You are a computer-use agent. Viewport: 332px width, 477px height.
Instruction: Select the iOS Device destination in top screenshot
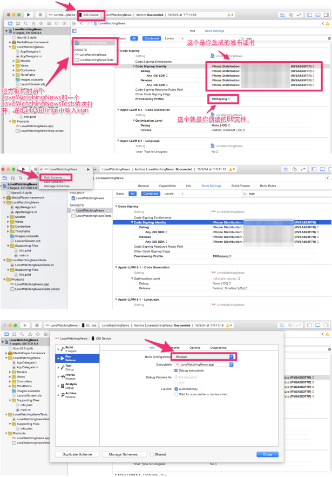coord(91,15)
